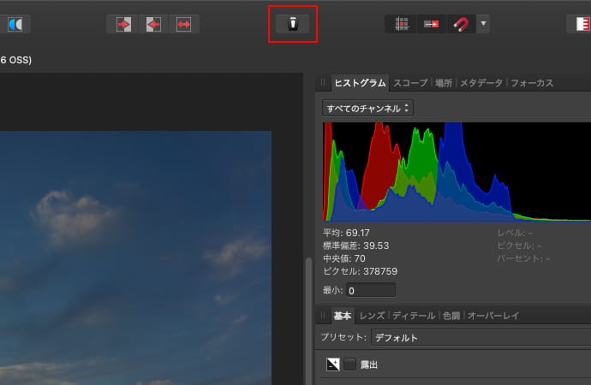This screenshot has height=385, width=591.
Task: Flip the image horizontally
Action: coord(124,24)
